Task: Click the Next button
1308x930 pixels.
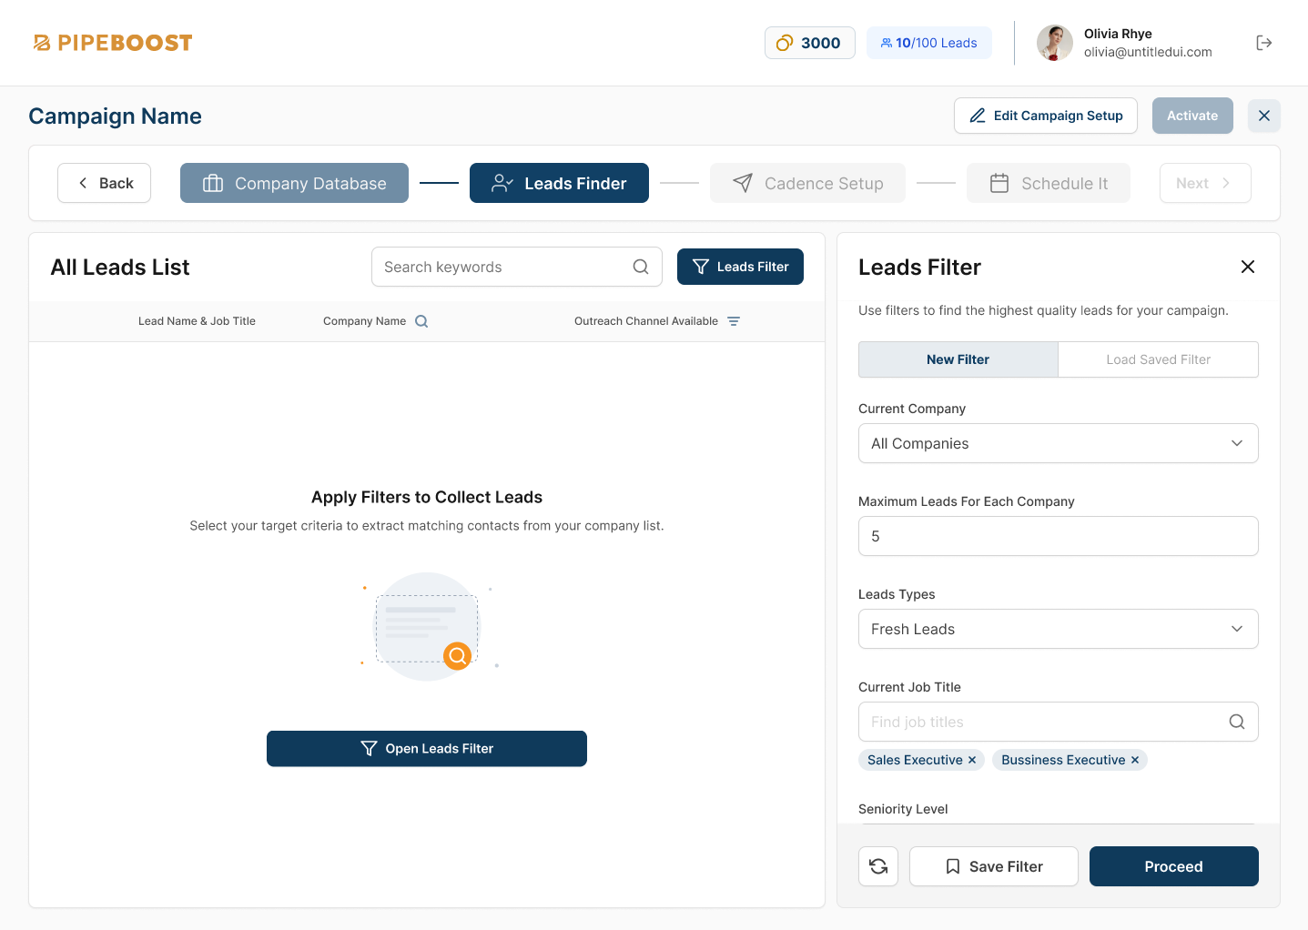Action: point(1205,183)
